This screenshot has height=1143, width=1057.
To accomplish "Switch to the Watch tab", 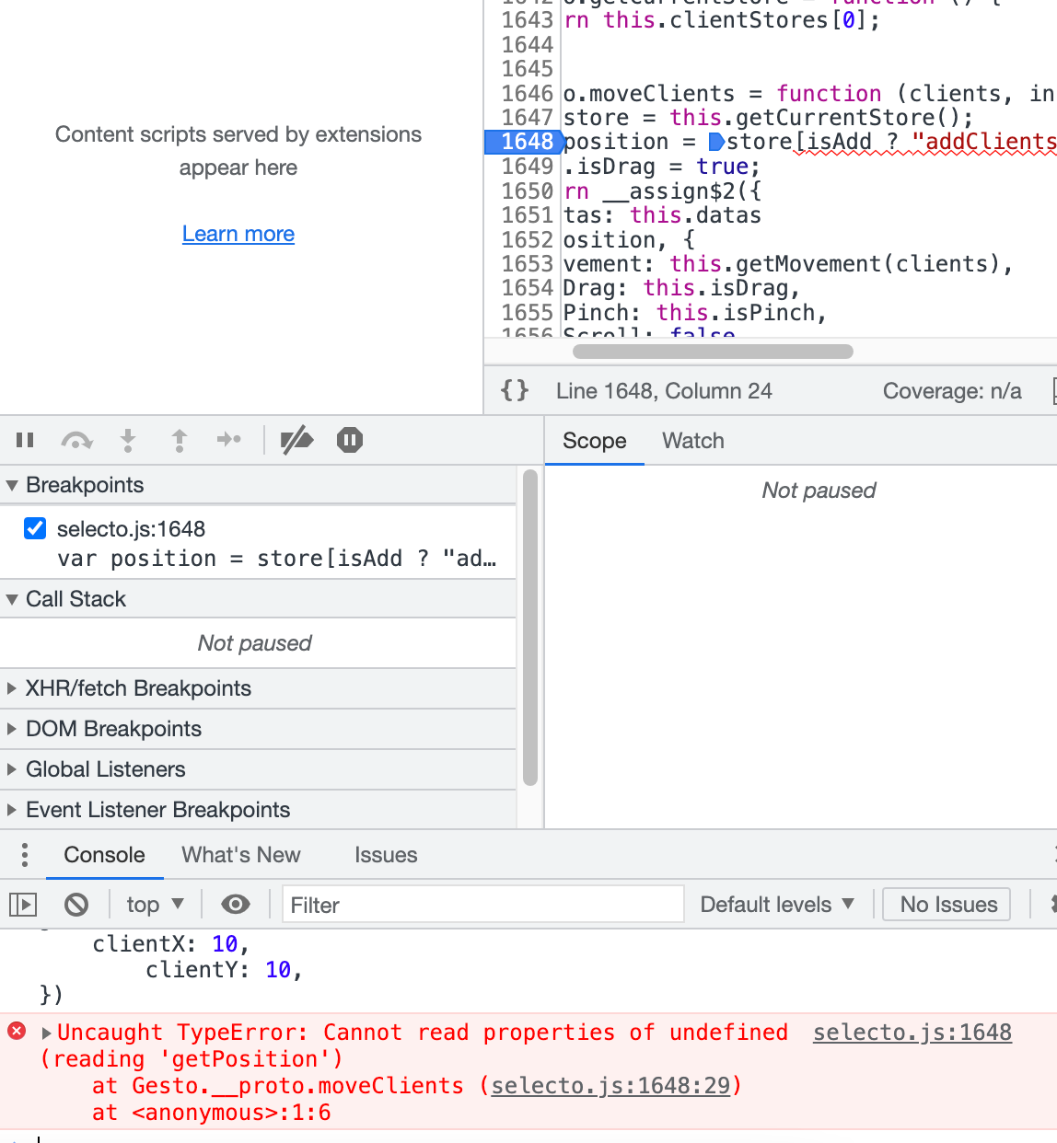I will point(693,441).
